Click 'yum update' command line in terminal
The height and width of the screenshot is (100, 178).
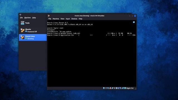pyautogui.click(x=59, y=32)
